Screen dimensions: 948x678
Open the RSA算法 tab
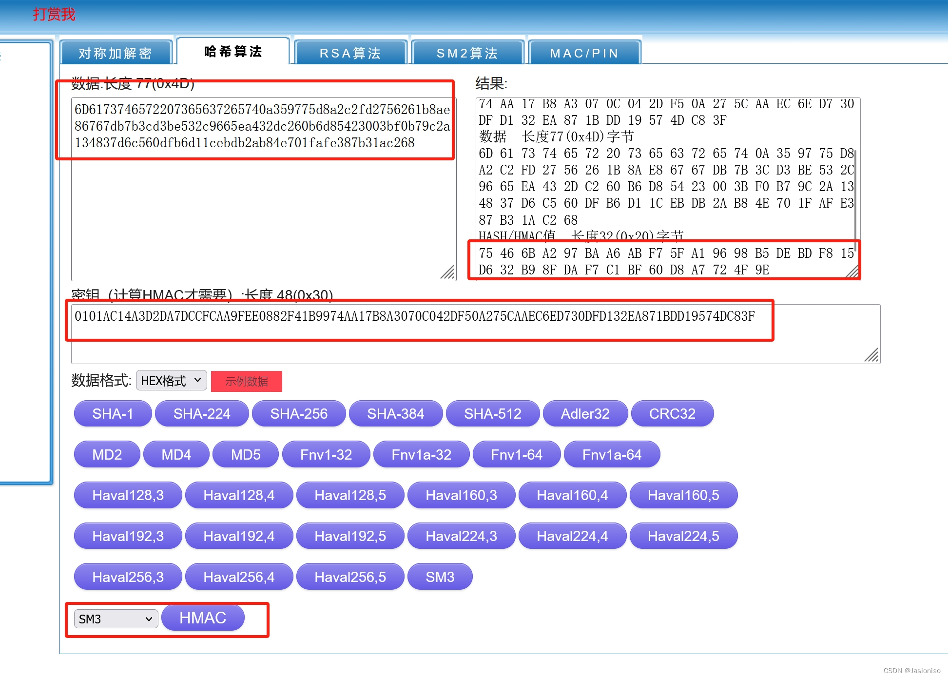(350, 53)
